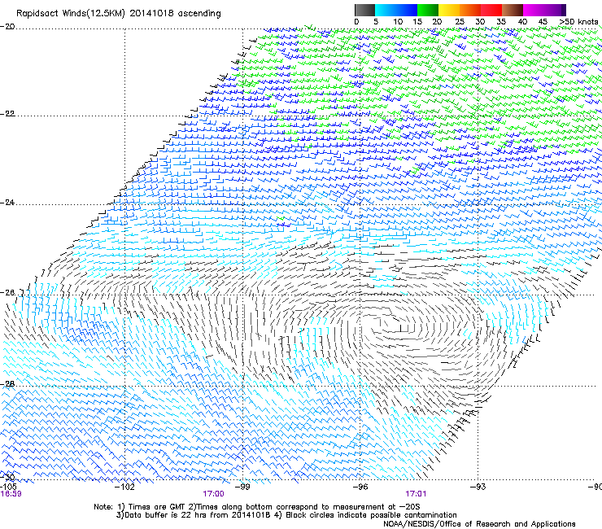Image resolution: width=602 pixels, height=529 pixels.
Task: Click the '-30' latitude axis label
Action: (x=7, y=477)
